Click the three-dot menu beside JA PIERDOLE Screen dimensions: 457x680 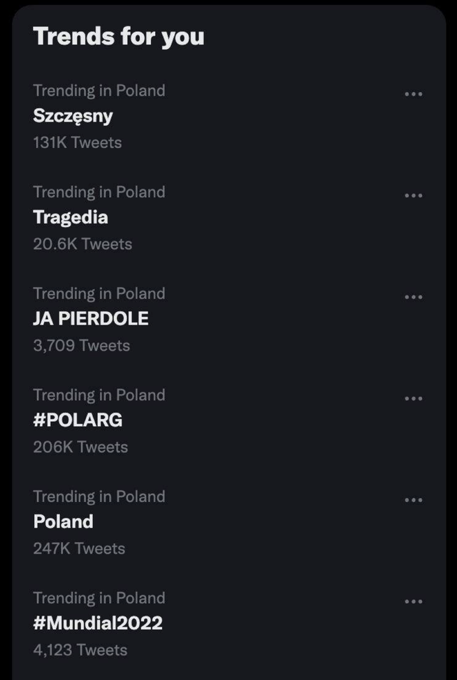(x=414, y=297)
